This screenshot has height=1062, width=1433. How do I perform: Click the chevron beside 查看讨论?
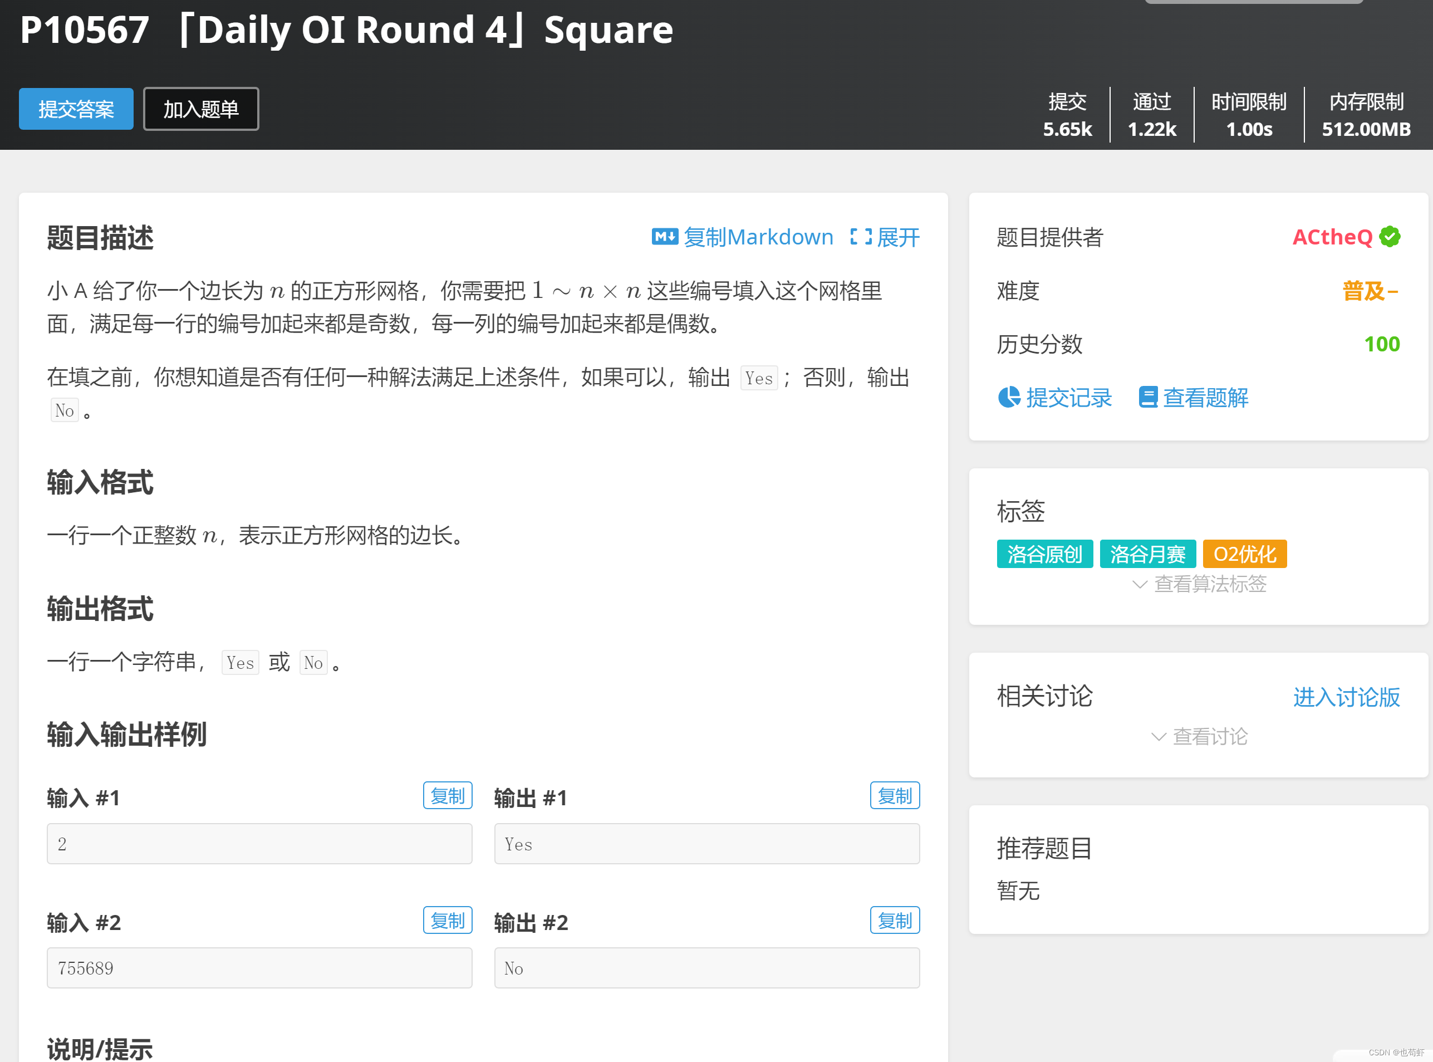pos(1159,737)
